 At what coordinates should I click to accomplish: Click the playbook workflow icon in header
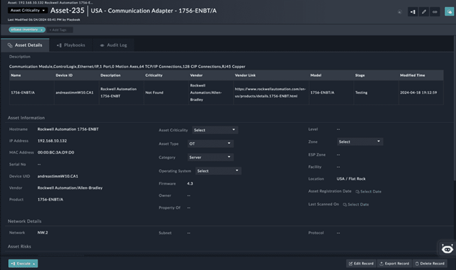(x=413, y=11)
